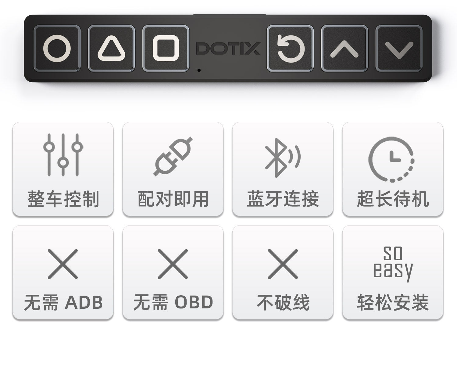
Task: Select the 蓝牙连接 label
Action: point(283,199)
